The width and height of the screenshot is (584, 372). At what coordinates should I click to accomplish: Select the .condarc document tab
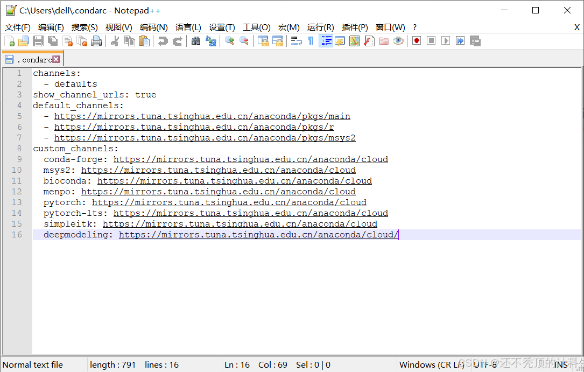pyautogui.click(x=33, y=60)
